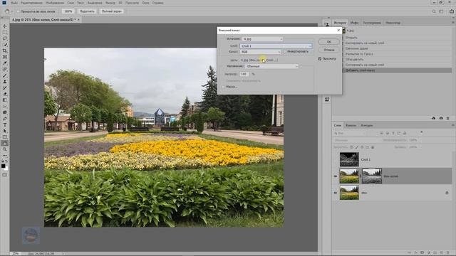
Task: Select the Path Selection tool
Action: click(x=5, y=131)
